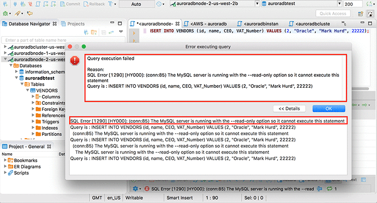Screen dimensions: 377x203
Task: Switch to the Projects tab
Action: pyautogui.click(x=73, y=23)
